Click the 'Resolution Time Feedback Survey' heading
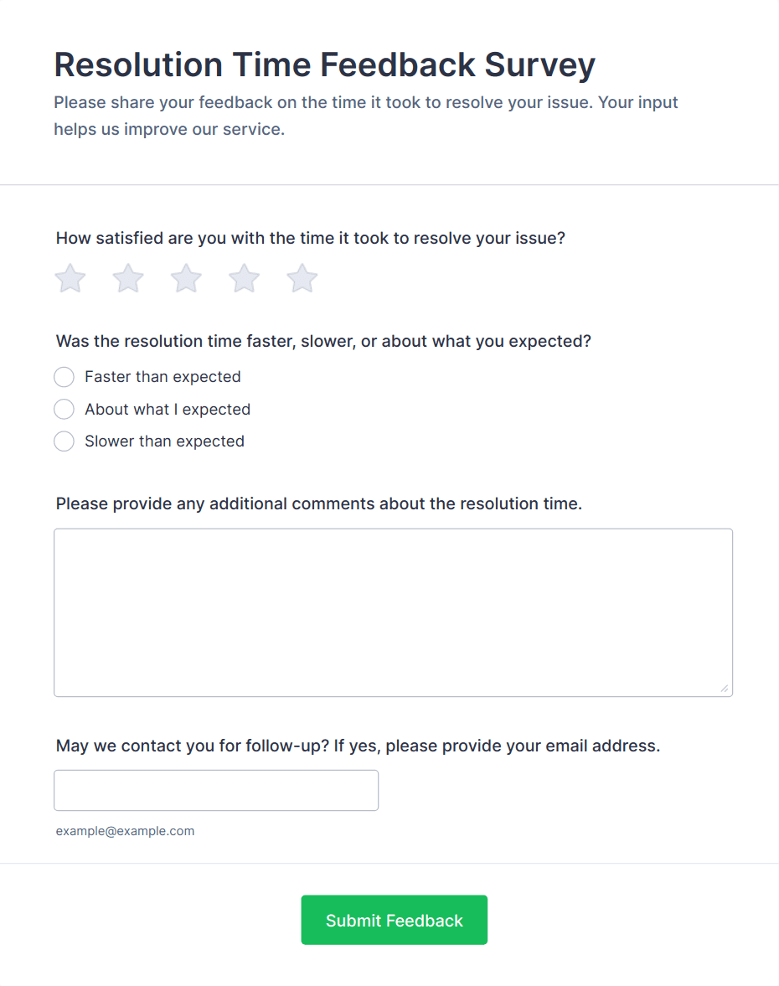This screenshot has width=779, height=986. point(324,65)
